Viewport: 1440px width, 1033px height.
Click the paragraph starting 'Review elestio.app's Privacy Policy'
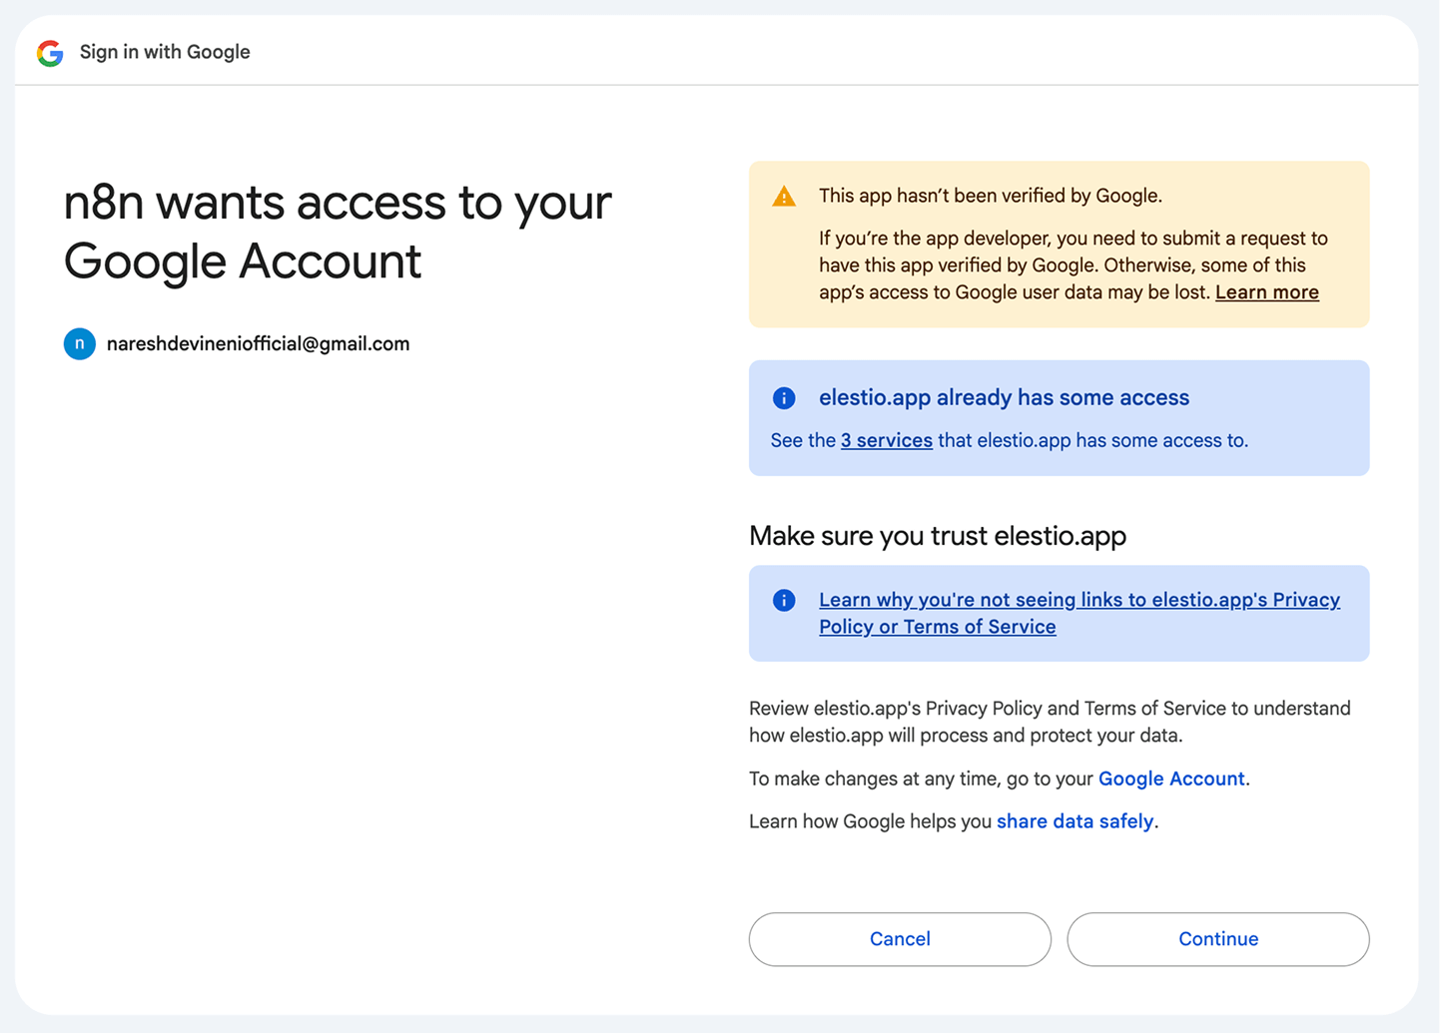(x=1050, y=722)
